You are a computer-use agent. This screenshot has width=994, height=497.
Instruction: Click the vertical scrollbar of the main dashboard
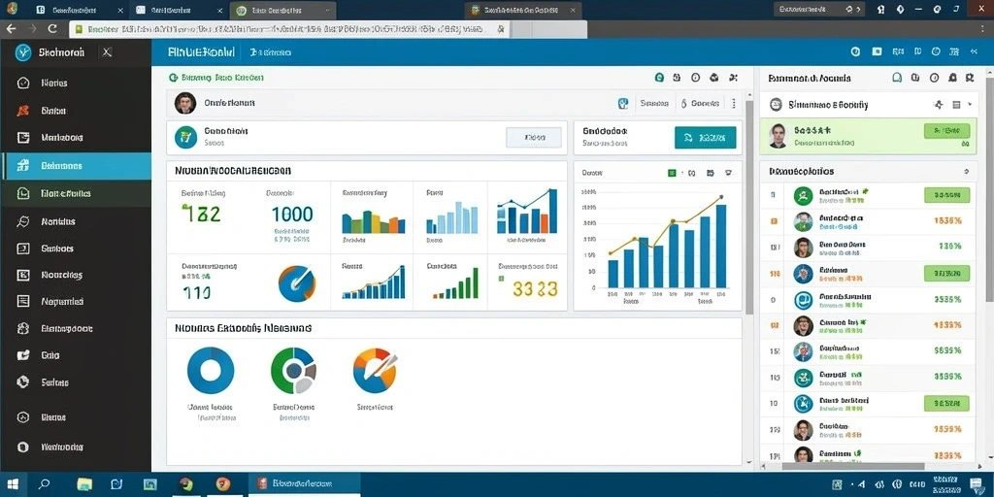(x=748, y=206)
